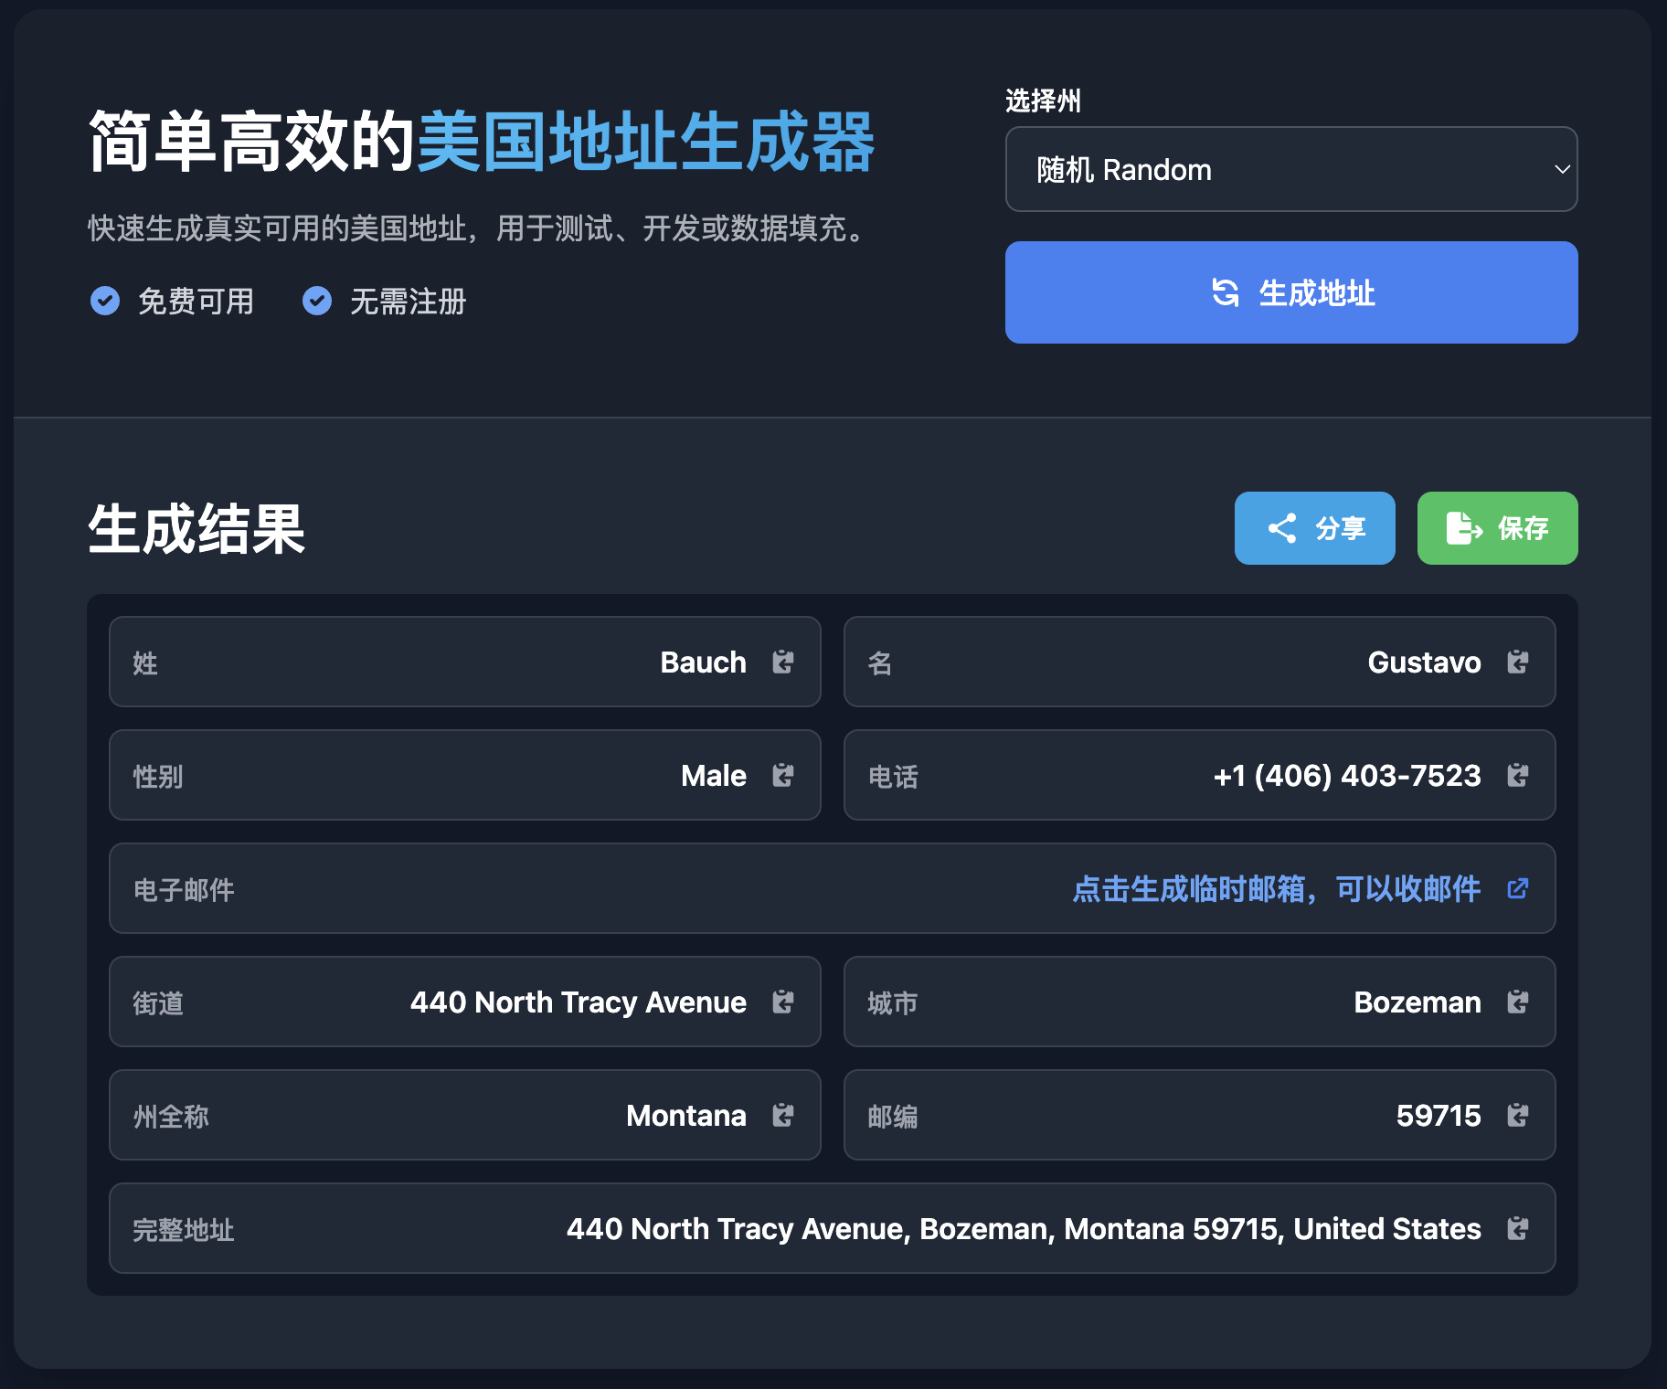Copy the city Bozeman
The height and width of the screenshot is (1389, 1667).
(1518, 1002)
